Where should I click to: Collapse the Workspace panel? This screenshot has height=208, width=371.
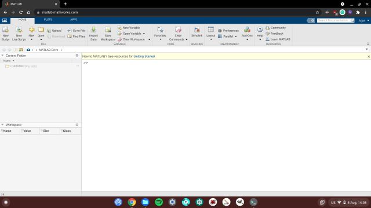click(2, 125)
